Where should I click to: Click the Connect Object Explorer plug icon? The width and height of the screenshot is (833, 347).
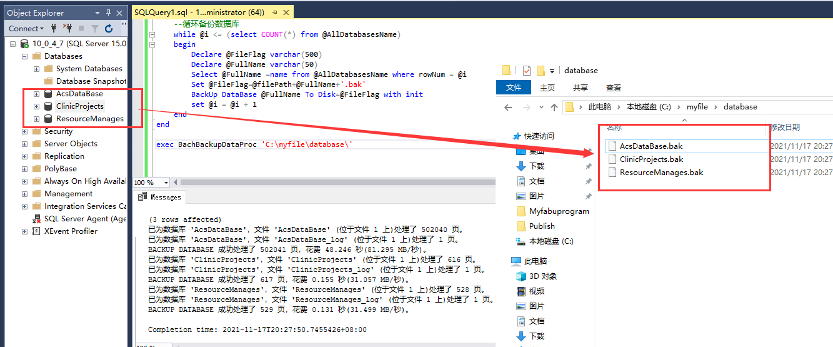(54, 28)
